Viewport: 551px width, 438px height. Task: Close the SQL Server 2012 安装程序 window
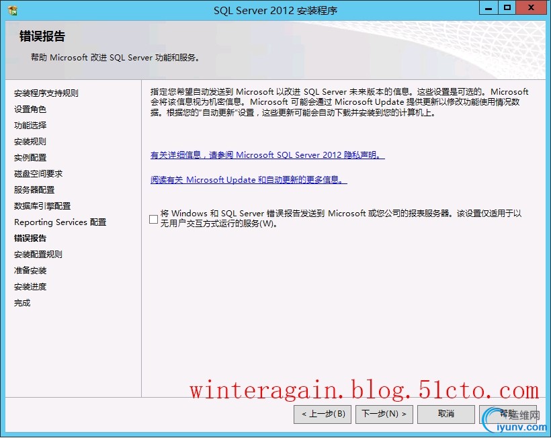point(531,8)
